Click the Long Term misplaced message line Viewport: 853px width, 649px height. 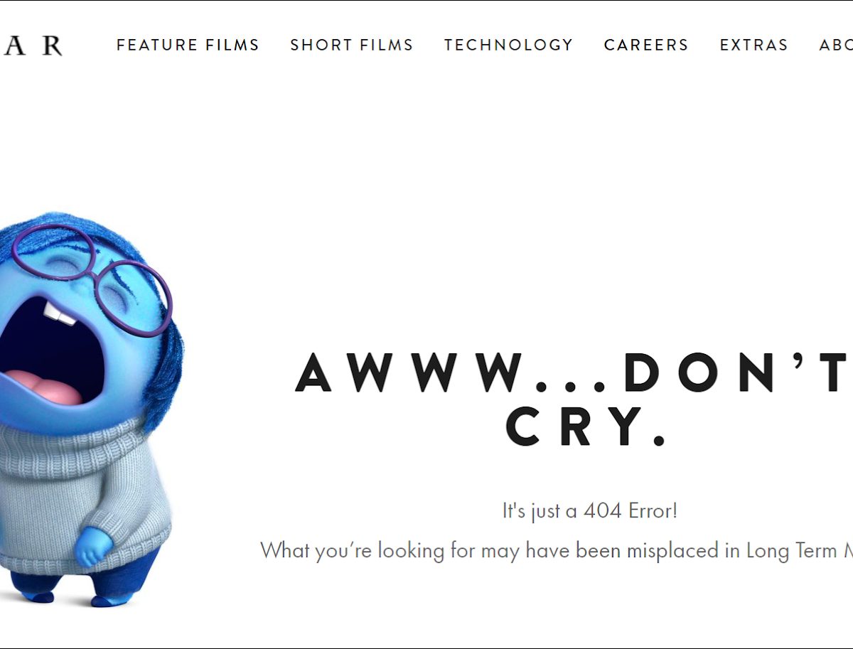click(x=557, y=551)
